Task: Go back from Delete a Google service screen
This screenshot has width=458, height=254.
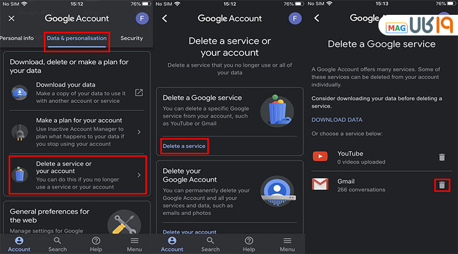Action: pyautogui.click(x=317, y=18)
